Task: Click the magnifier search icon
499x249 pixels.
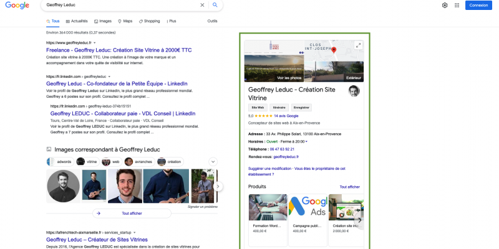Action: tap(215, 5)
